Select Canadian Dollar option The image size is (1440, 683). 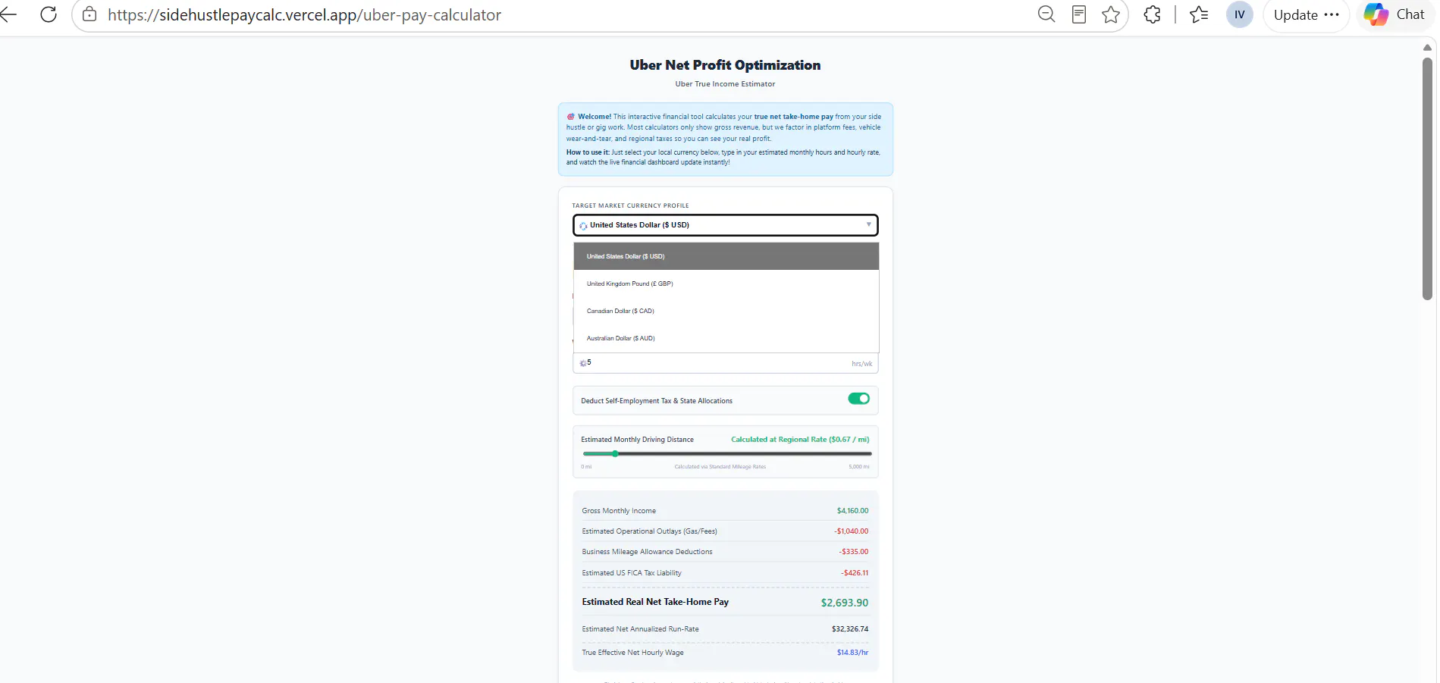pos(726,311)
